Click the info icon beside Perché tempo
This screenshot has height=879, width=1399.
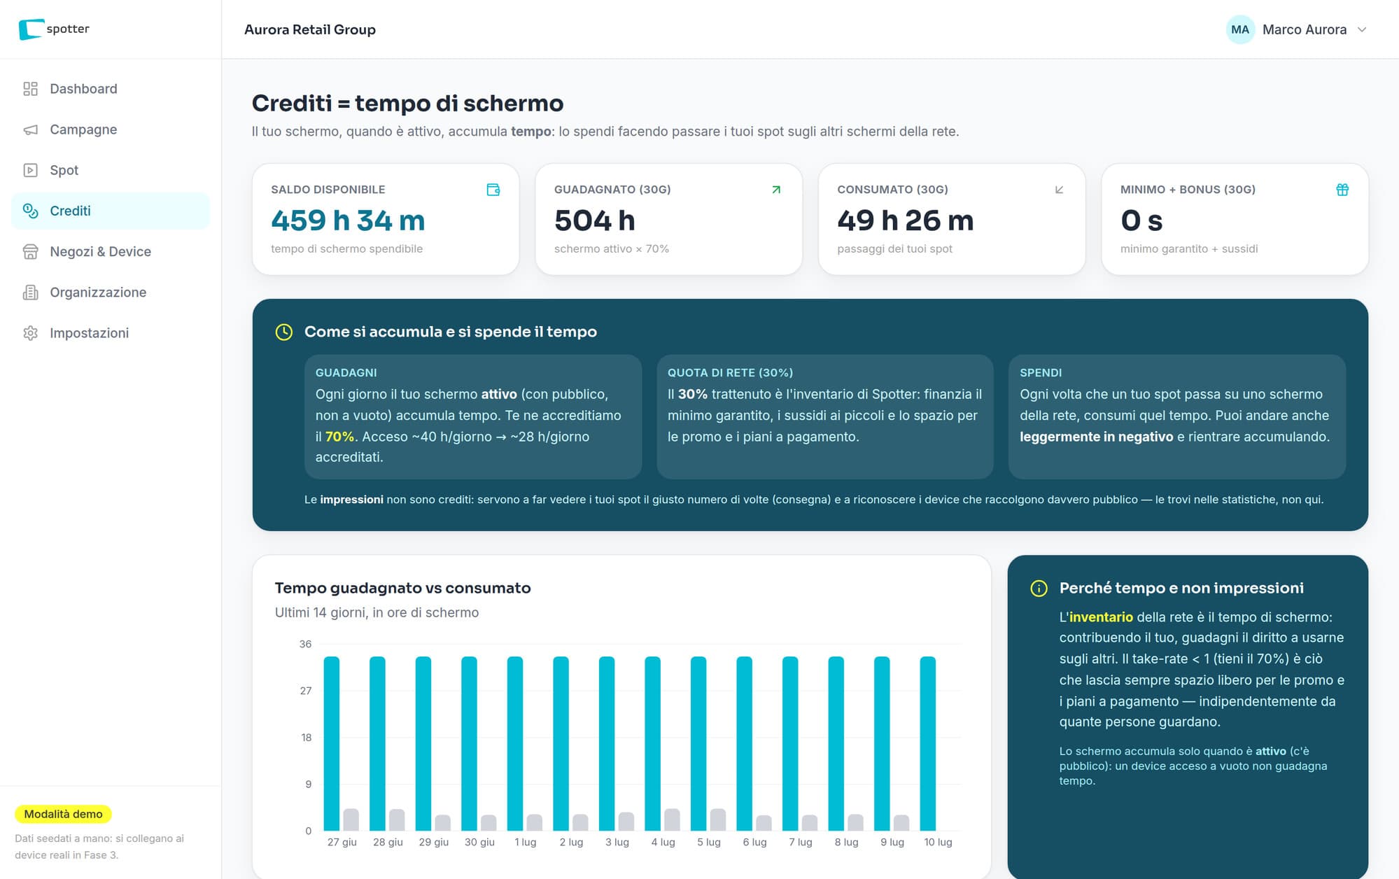click(x=1039, y=589)
